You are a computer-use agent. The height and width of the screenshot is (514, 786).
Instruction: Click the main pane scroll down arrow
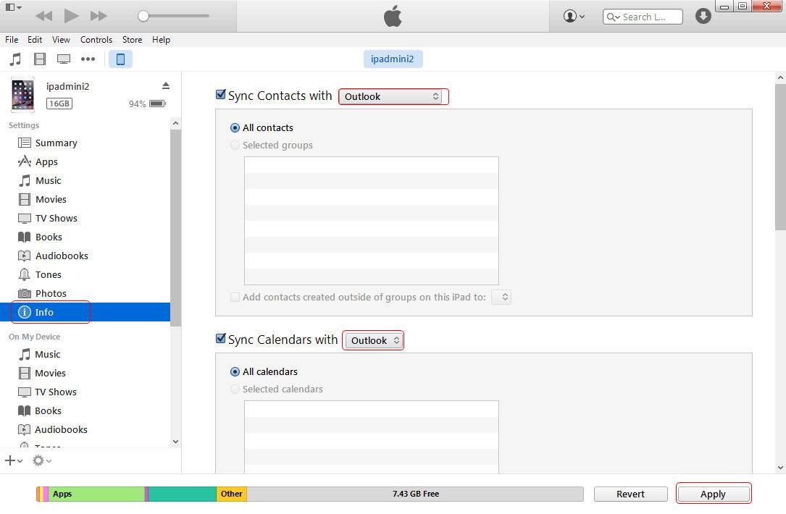click(x=780, y=468)
